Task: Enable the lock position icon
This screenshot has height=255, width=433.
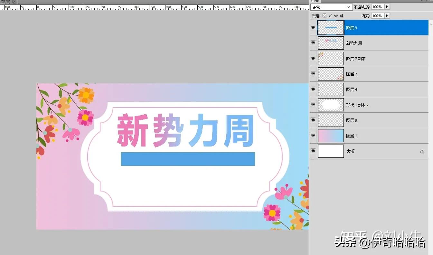Action: pyautogui.click(x=335, y=15)
